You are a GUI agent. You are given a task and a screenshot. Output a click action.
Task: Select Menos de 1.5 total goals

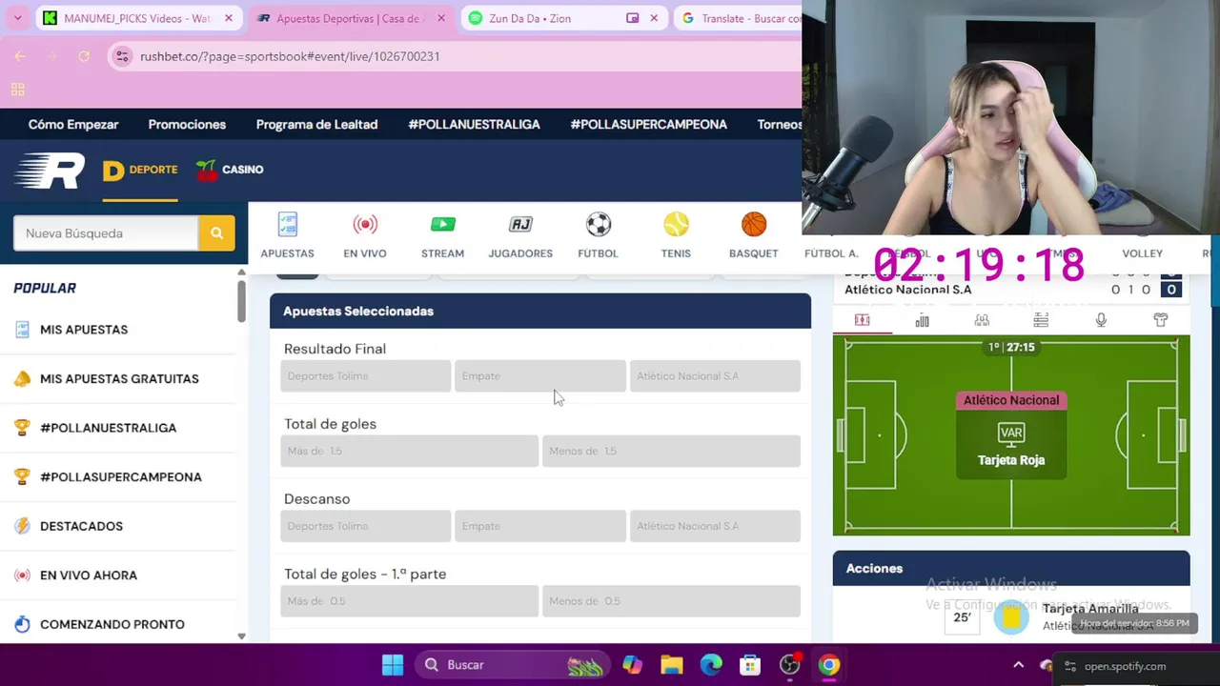pyautogui.click(x=671, y=451)
